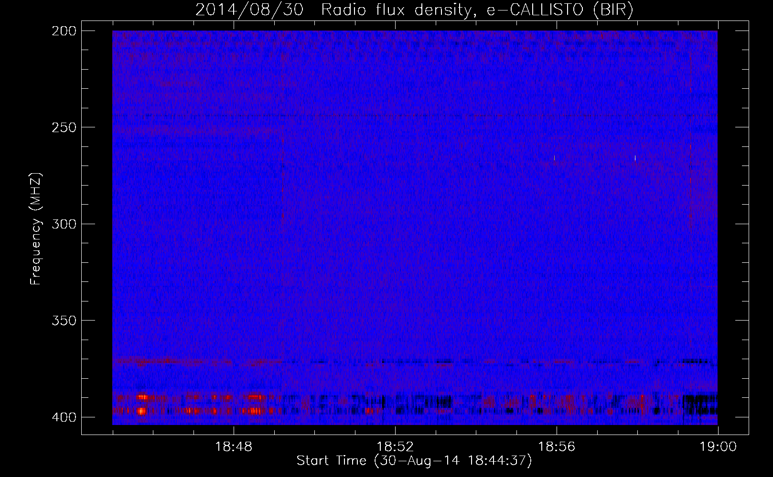Click the 300 frequency tick label
The image size is (773, 477).
(x=64, y=224)
